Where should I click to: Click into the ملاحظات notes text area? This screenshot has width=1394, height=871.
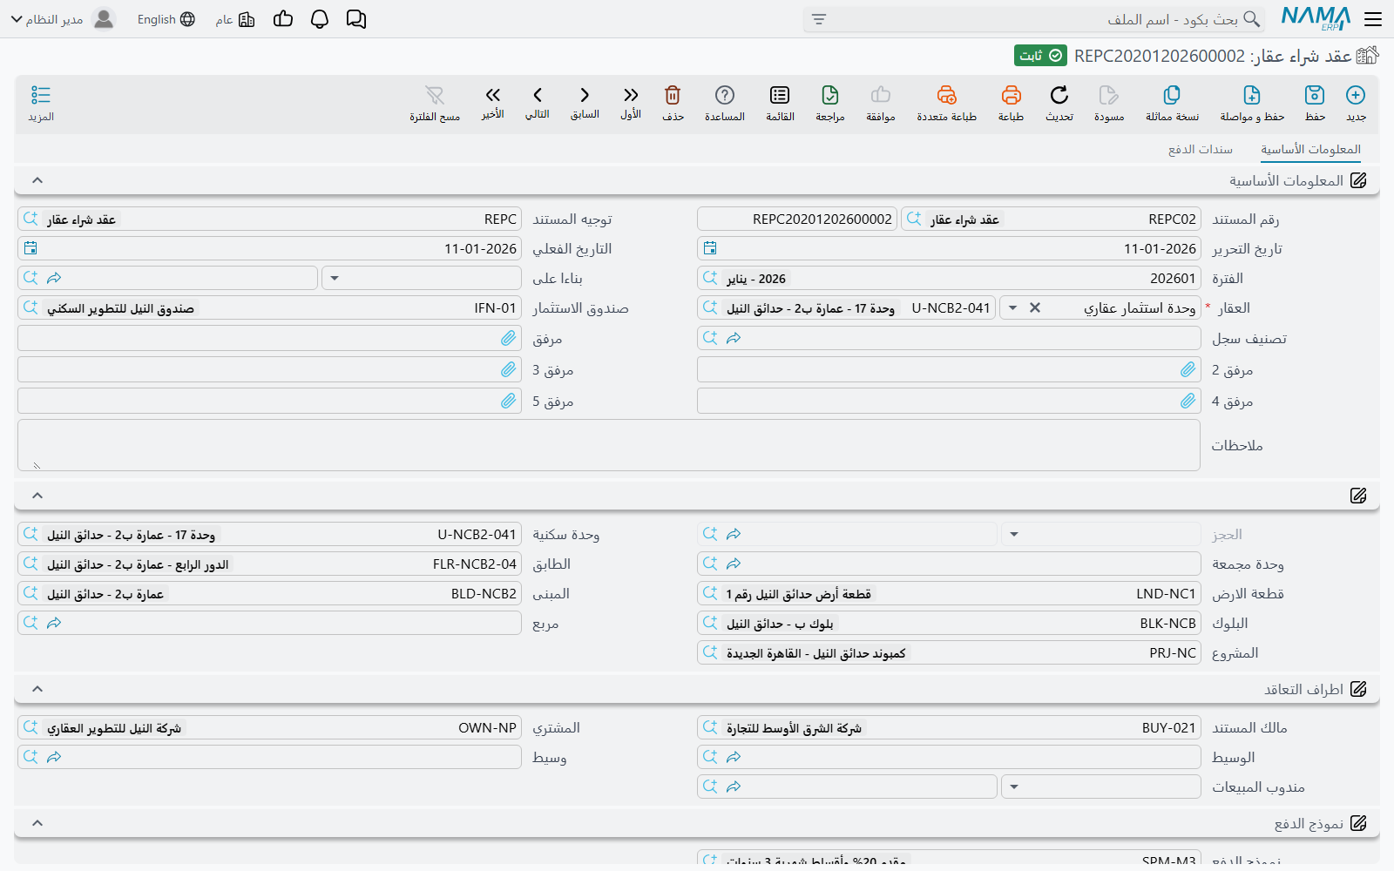click(x=609, y=445)
